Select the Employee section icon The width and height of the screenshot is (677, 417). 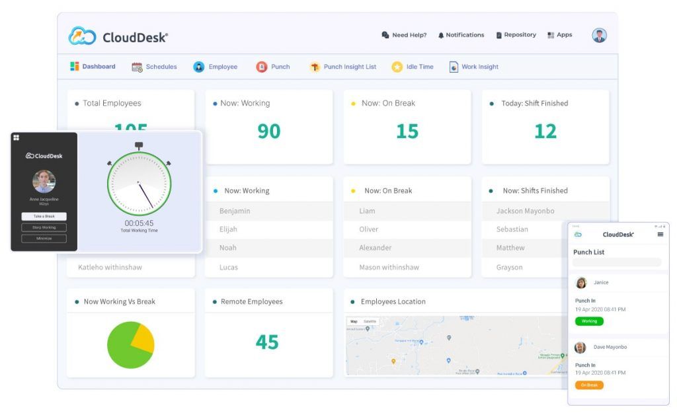tap(198, 67)
